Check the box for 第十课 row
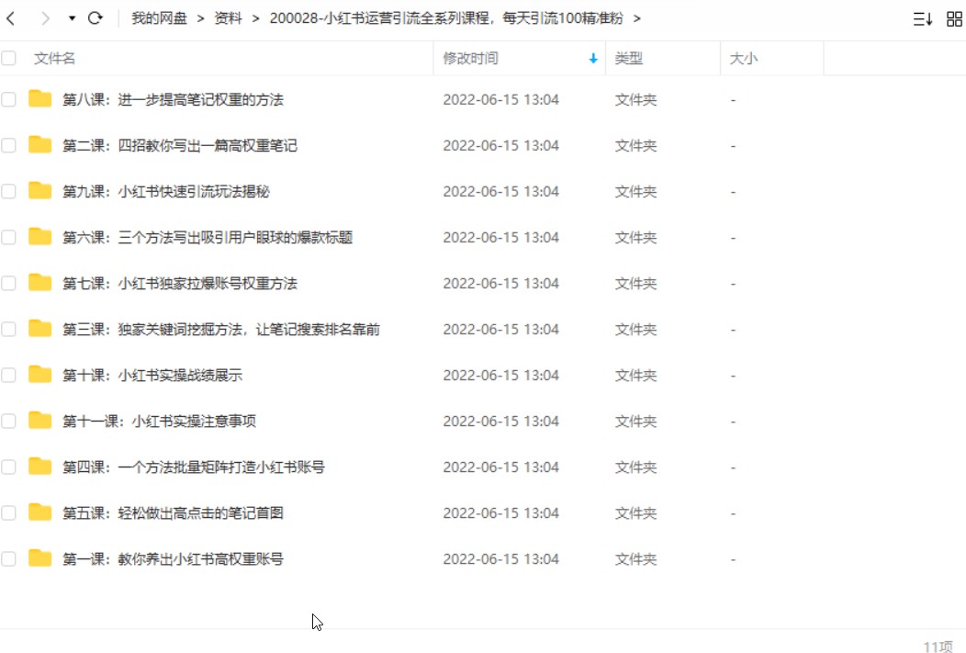 [8, 375]
